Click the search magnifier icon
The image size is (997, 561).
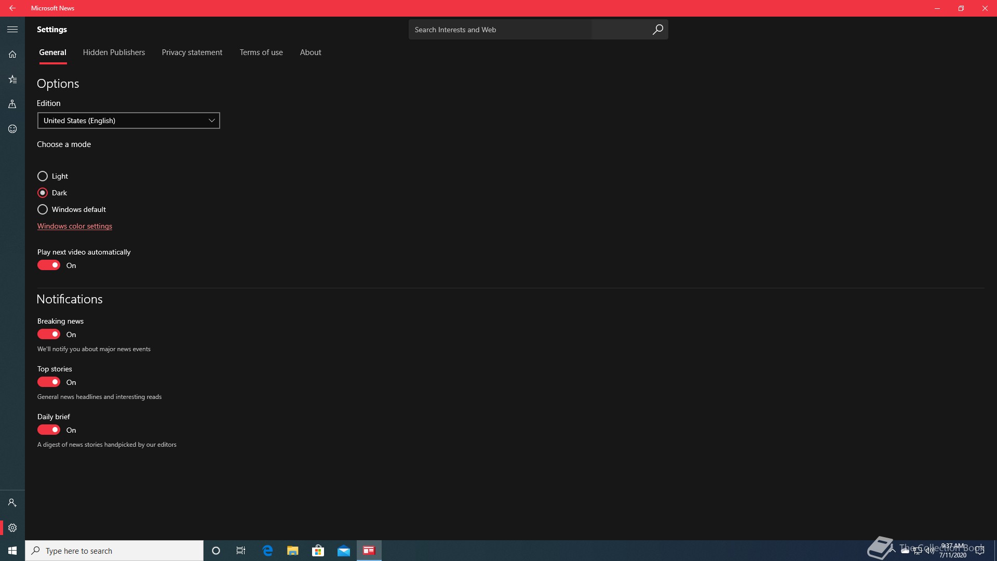coord(657,30)
